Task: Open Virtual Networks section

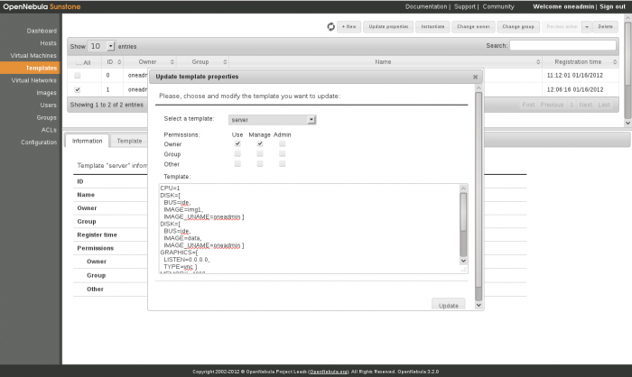Action: click(34, 80)
